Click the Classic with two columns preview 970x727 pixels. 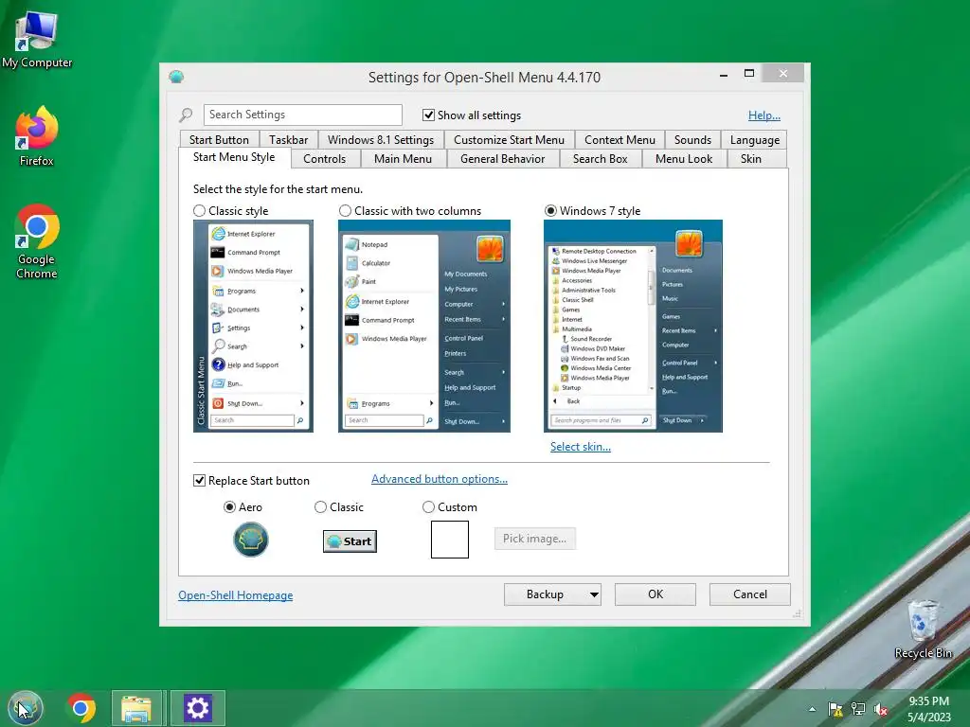(x=424, y=326)
